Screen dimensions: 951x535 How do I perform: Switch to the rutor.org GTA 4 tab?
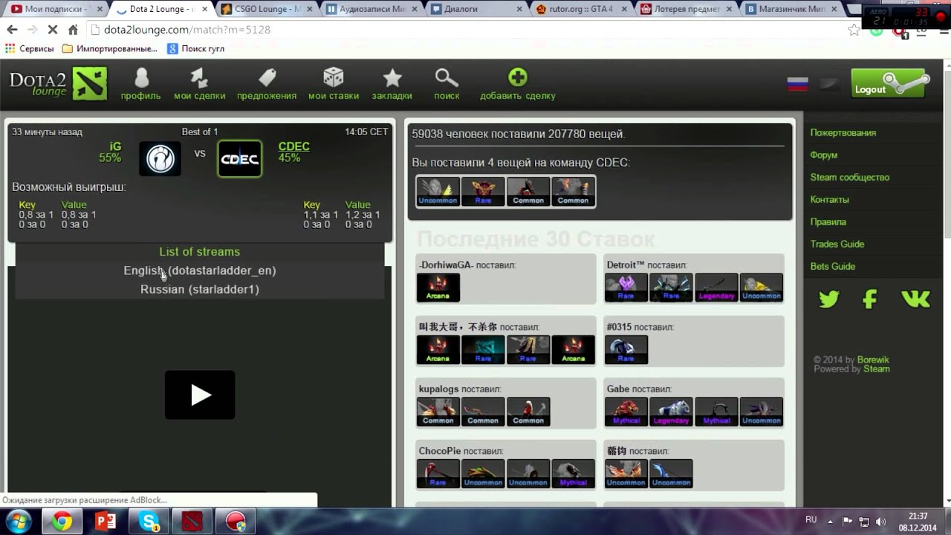tap(581, 10)
